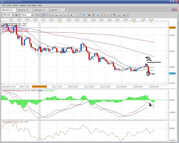Expand the arrow beside the magnifier icon
The width and height of the screenshot is (179, 143).
click(68, 15)
